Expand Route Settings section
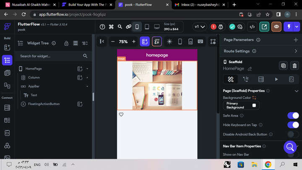Image resolution: width=302 pixels, height=170 pixels. [x=296, y=51]
